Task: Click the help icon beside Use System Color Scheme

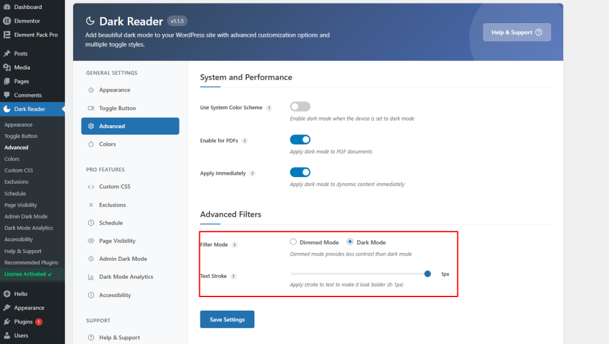Action: (269, 108)
